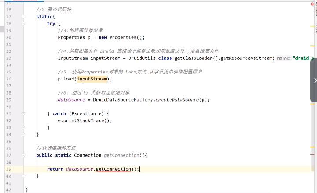Click the static keyword on line 17
This screenshot has width=317, height=193.
44,17
